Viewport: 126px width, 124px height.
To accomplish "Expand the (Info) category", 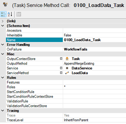I will point(3,21).
